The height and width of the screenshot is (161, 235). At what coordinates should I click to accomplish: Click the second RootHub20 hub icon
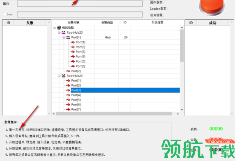pos(64,76)
